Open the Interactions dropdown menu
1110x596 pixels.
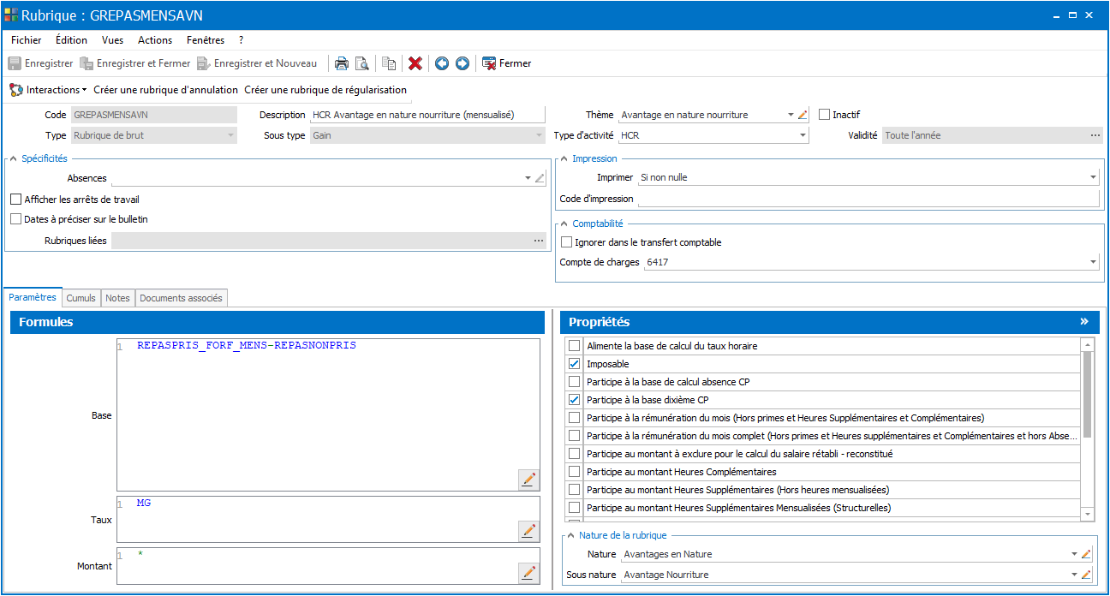tap(48, 90)
